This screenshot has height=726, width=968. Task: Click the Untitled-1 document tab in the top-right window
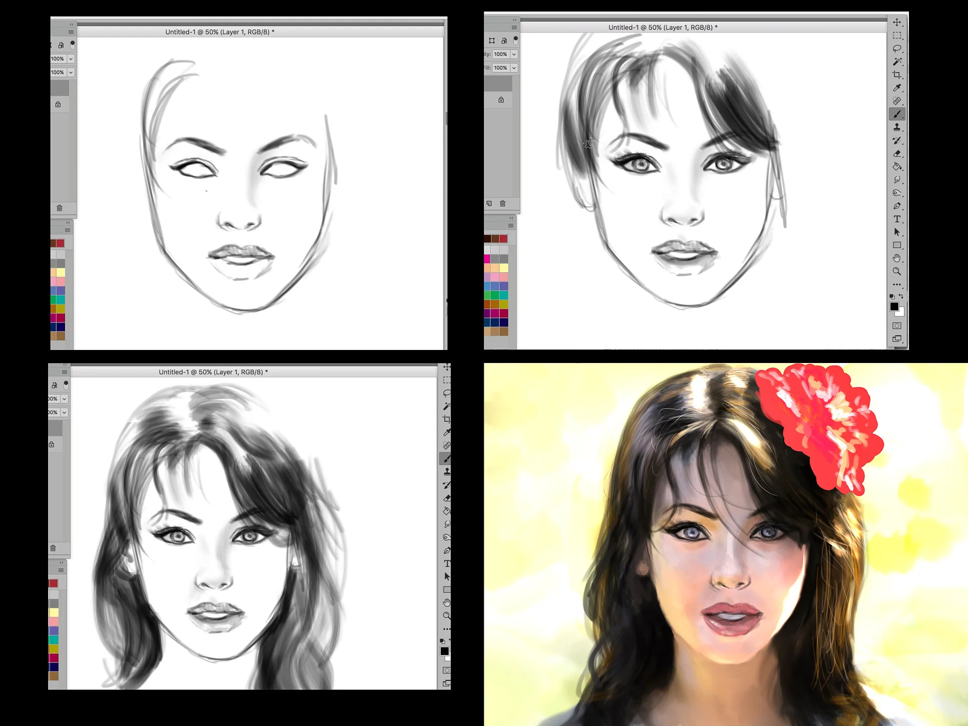tap(663, 28)
